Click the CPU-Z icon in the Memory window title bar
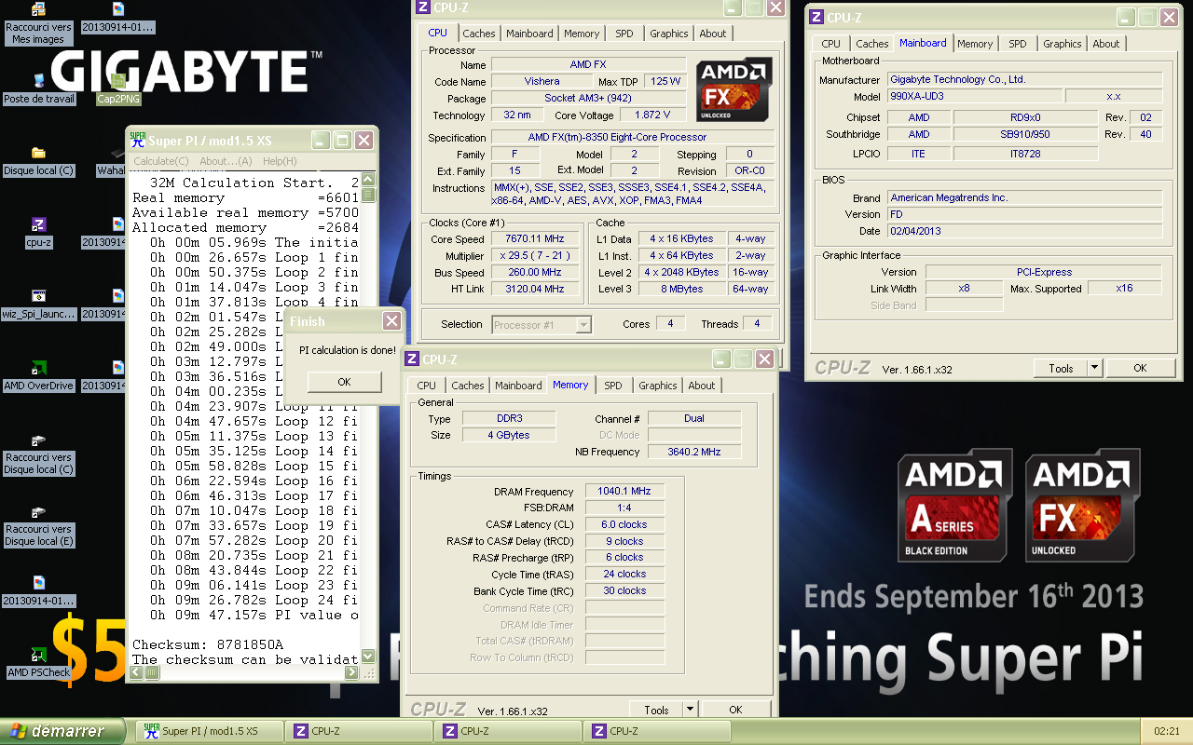Screen dimensions: 1193x745 coord(412,359)
